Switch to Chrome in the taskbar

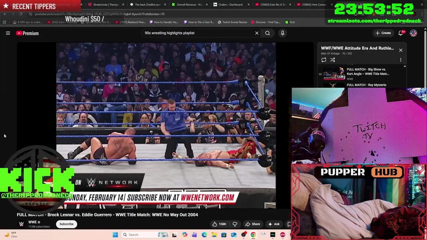pyautogui.click(x=253, y=235)
